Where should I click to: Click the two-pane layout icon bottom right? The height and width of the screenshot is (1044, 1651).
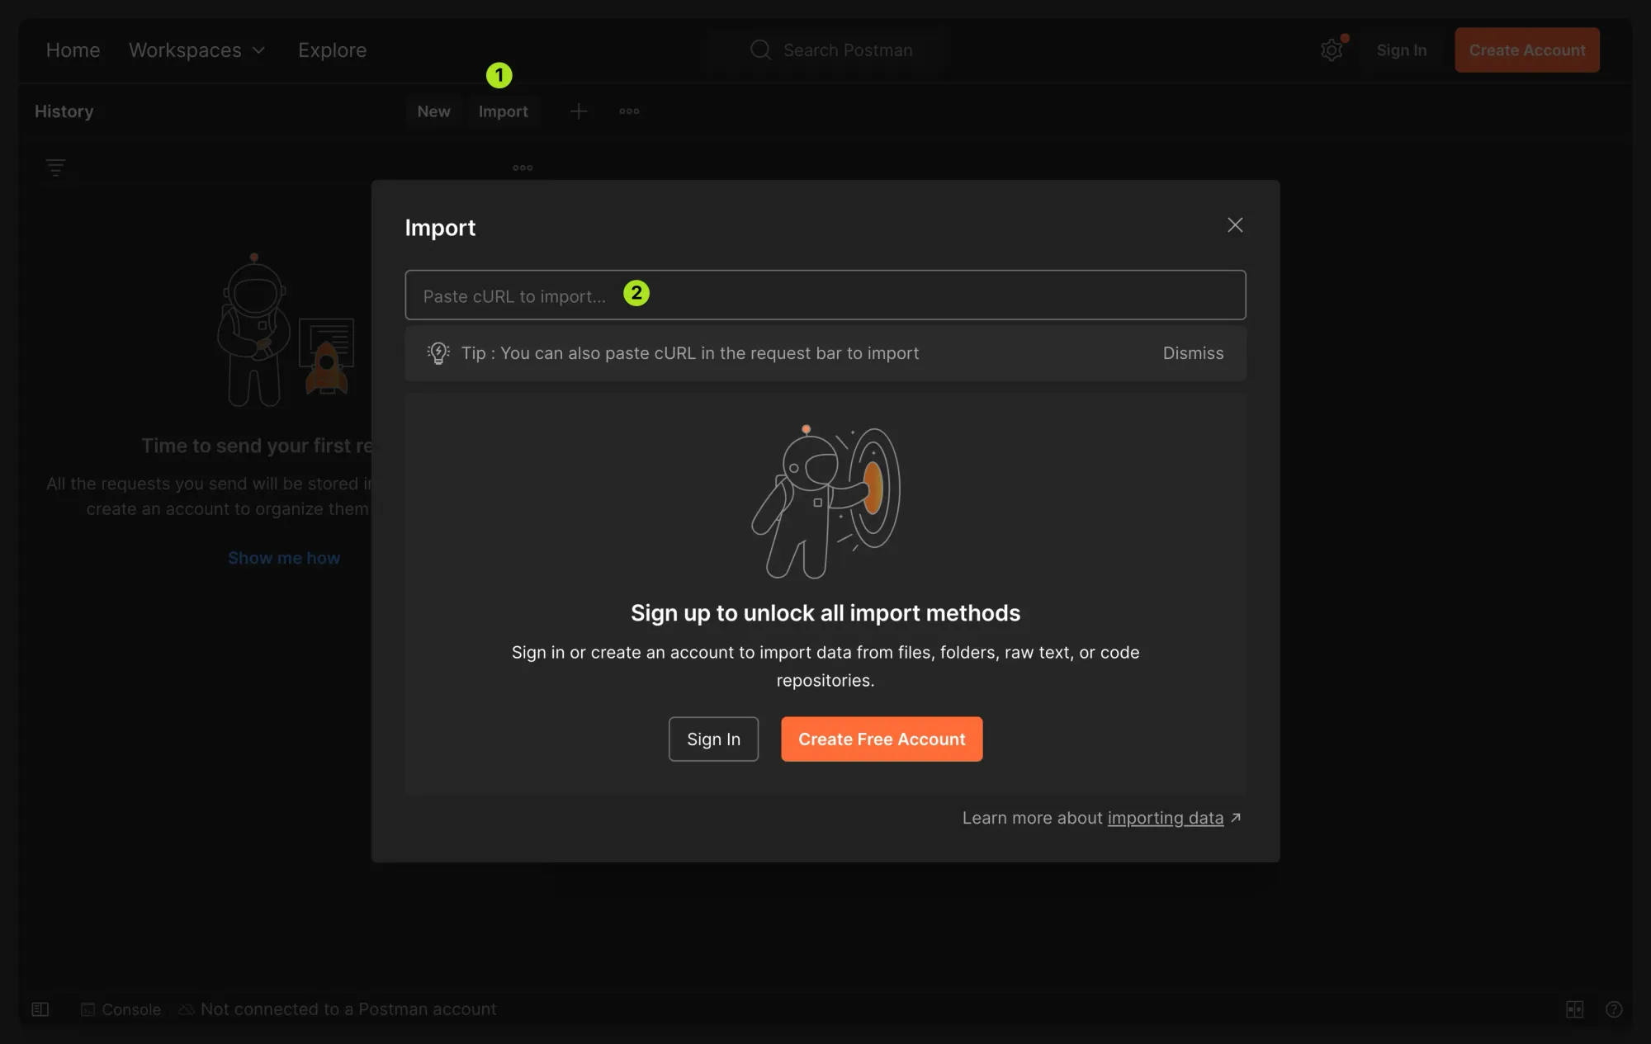(x=1575, y=1009)
